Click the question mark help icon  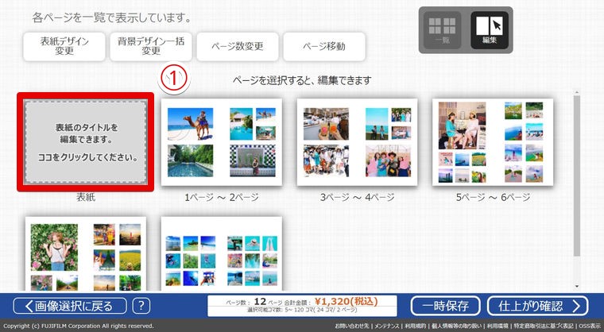click(141, 306)
